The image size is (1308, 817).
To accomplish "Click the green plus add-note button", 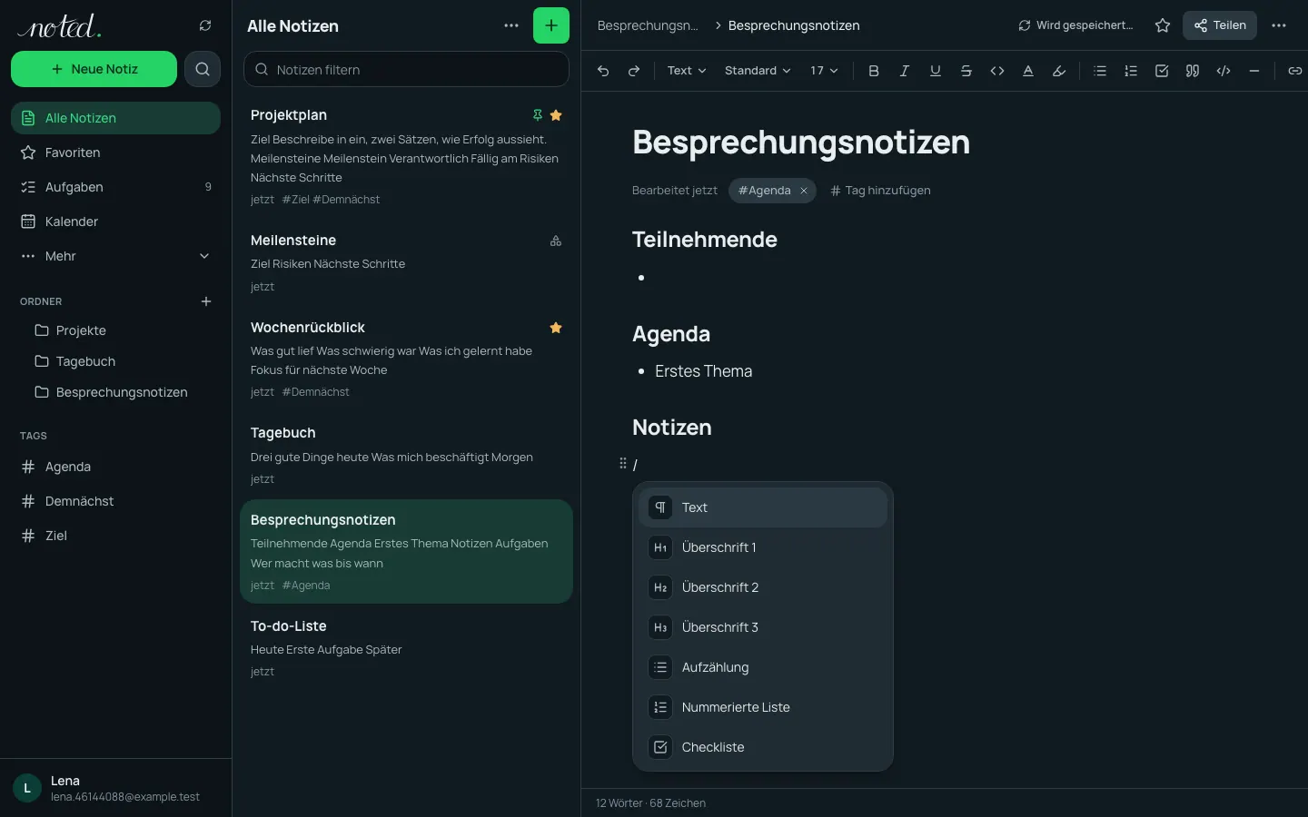I will click(551, 25).
